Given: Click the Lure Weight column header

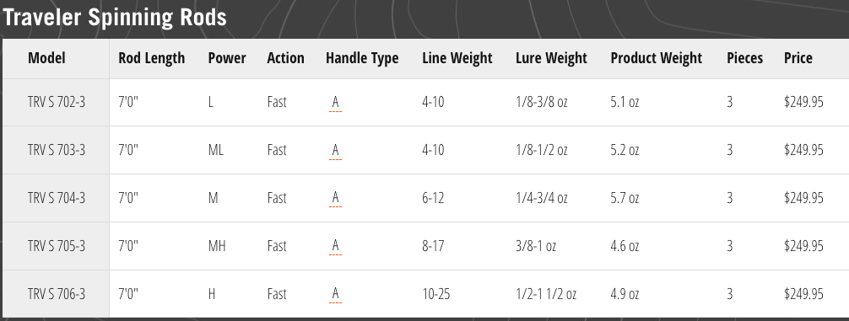Looking at the screenshot, I should (551, 58).
